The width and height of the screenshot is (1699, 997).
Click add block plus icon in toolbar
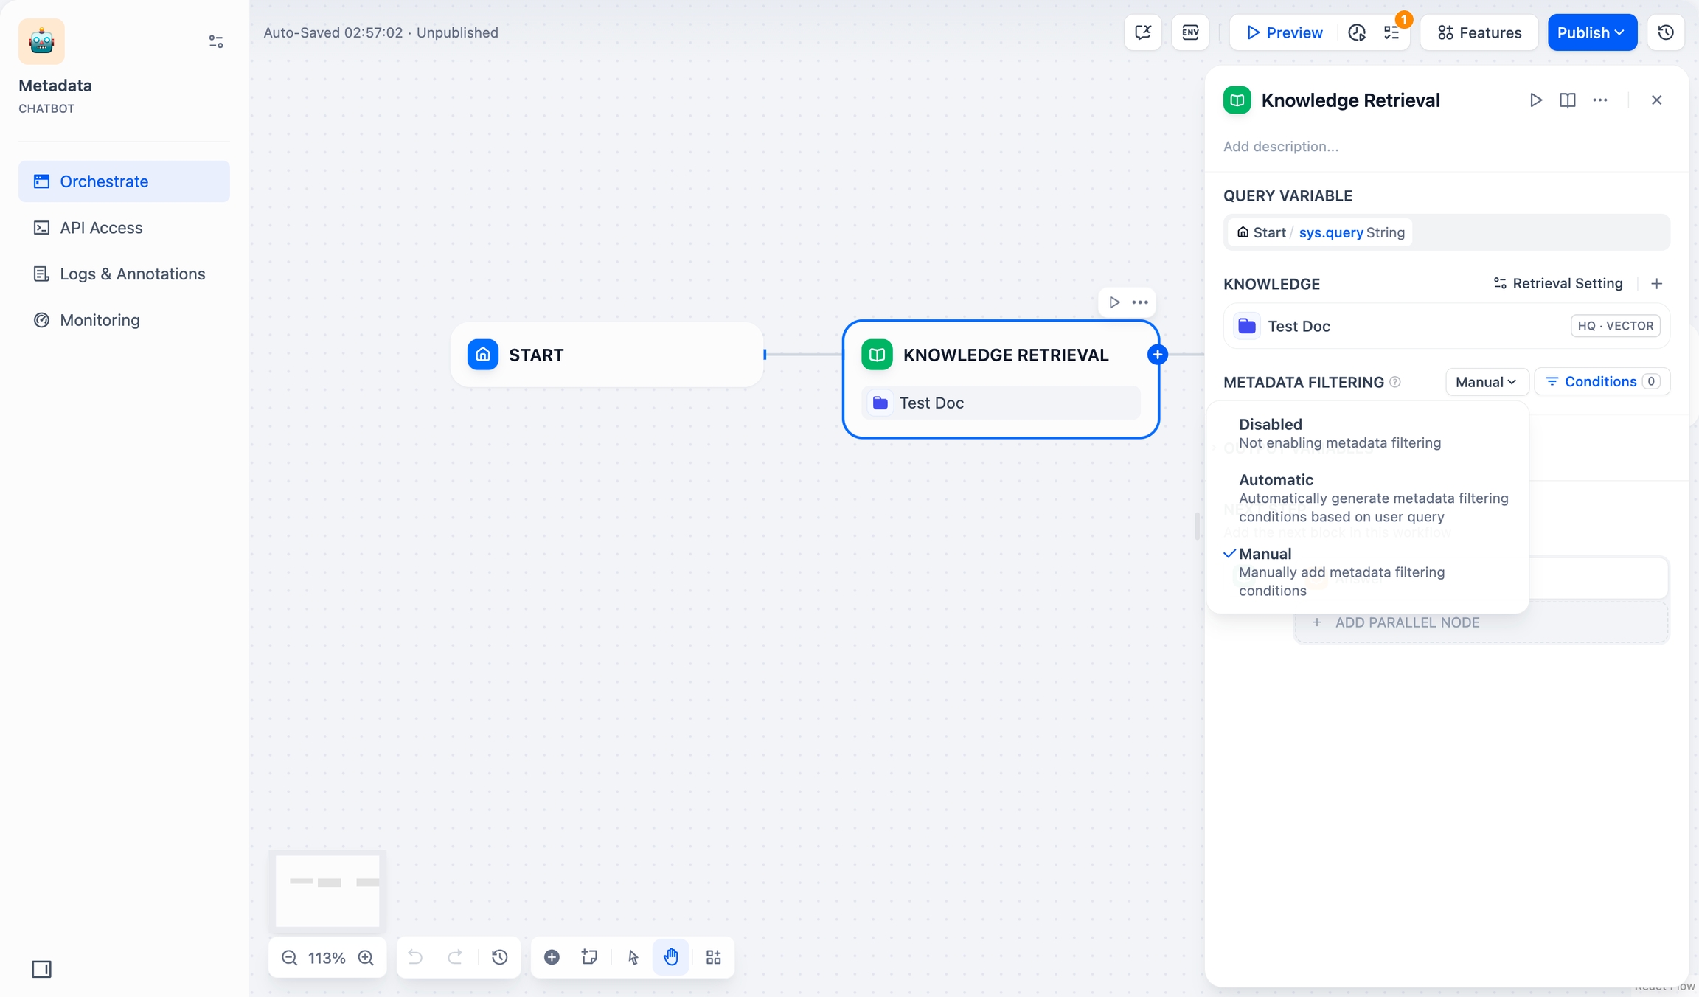pyautogui.click(x=552, y=957)
